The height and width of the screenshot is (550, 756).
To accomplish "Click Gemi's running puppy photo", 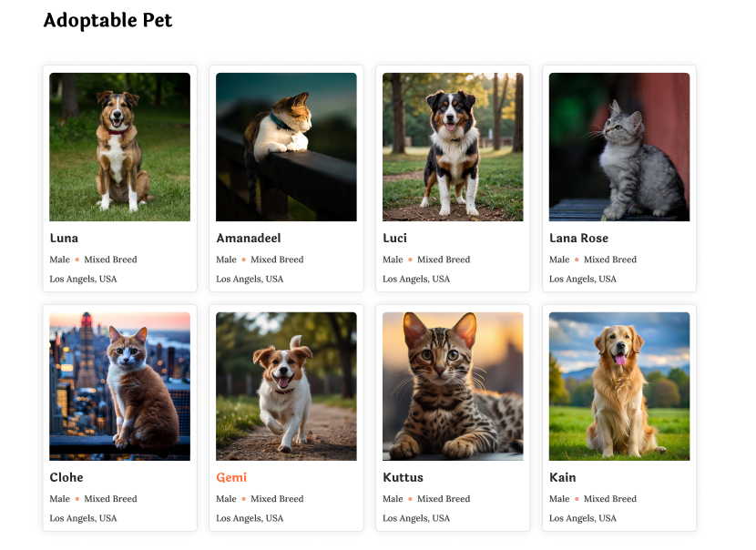I will 286,386.
